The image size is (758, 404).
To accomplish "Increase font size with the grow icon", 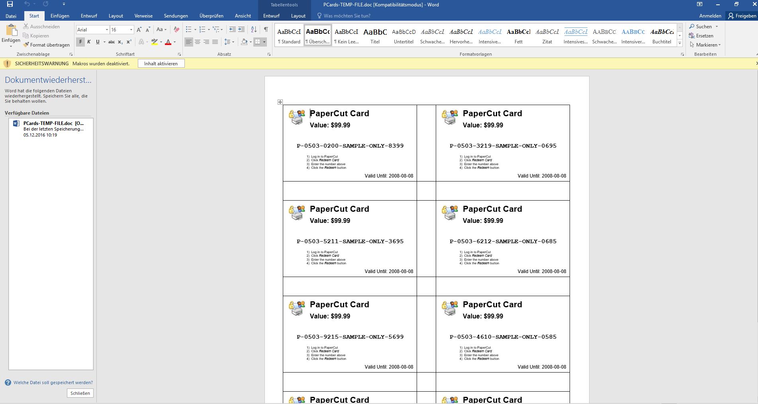I will 139,29.
